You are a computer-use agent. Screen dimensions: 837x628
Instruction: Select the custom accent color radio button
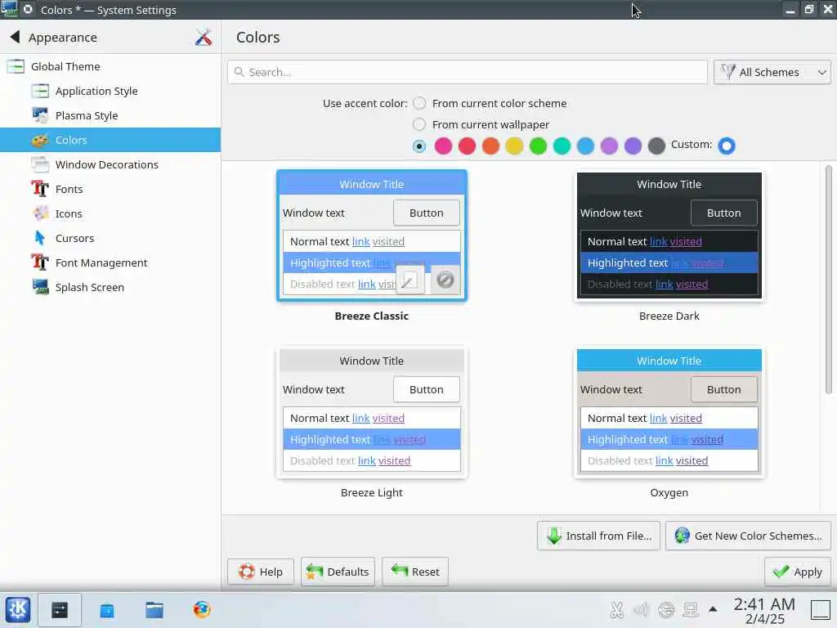point(419,146)
